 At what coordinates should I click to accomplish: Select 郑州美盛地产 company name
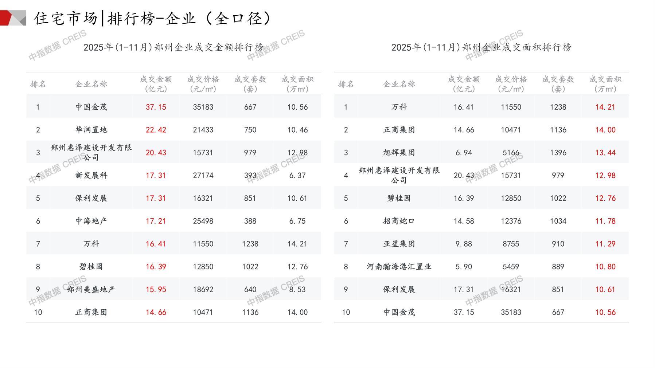[x=91, y=289]
